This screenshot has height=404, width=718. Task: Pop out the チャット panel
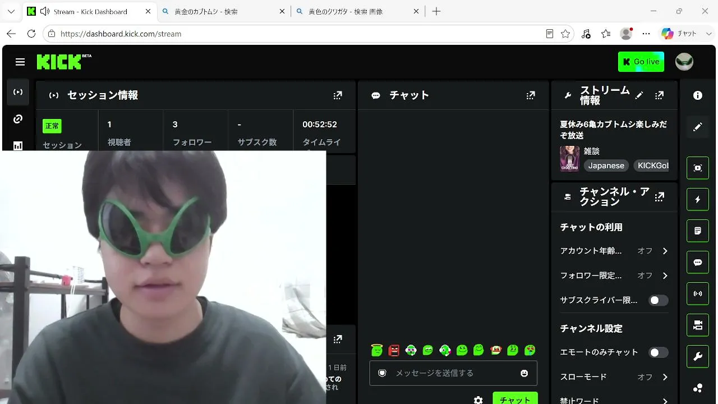pos(531,95)
